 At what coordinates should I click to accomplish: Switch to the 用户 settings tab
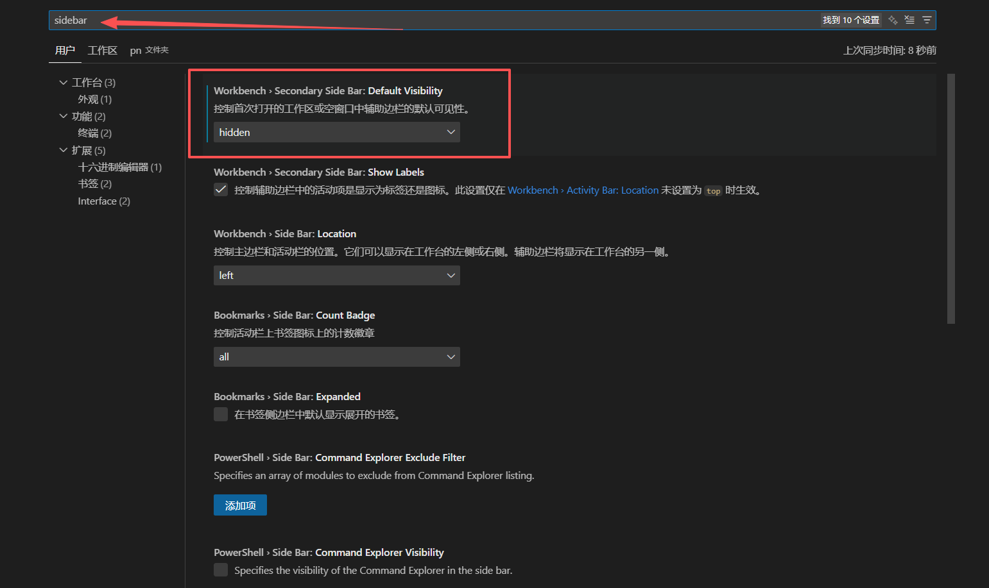tap(65, 50)
